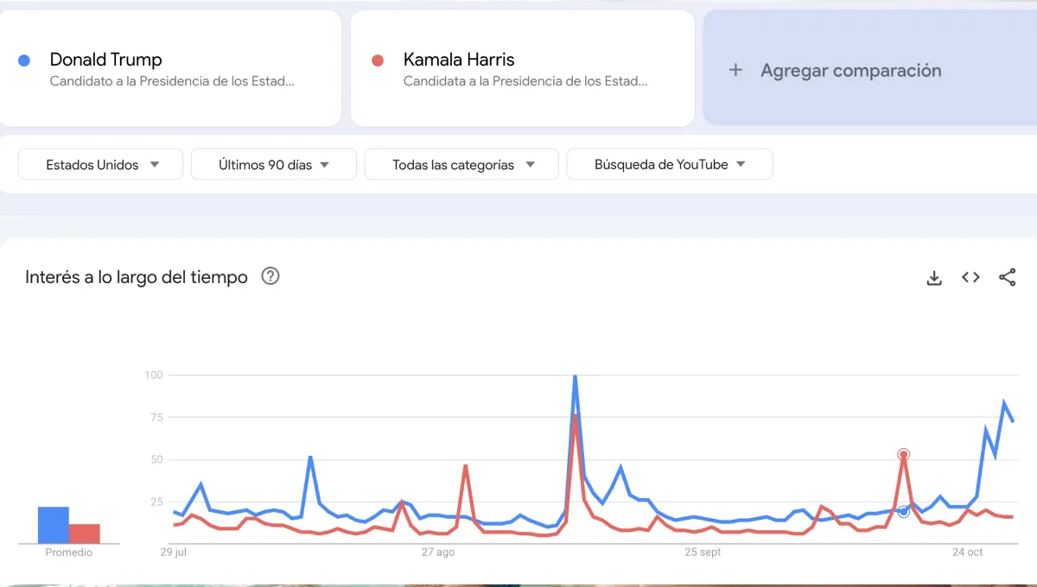Click the 100 peak spike in the chart
1037x587 pixels.
(574, 376)
